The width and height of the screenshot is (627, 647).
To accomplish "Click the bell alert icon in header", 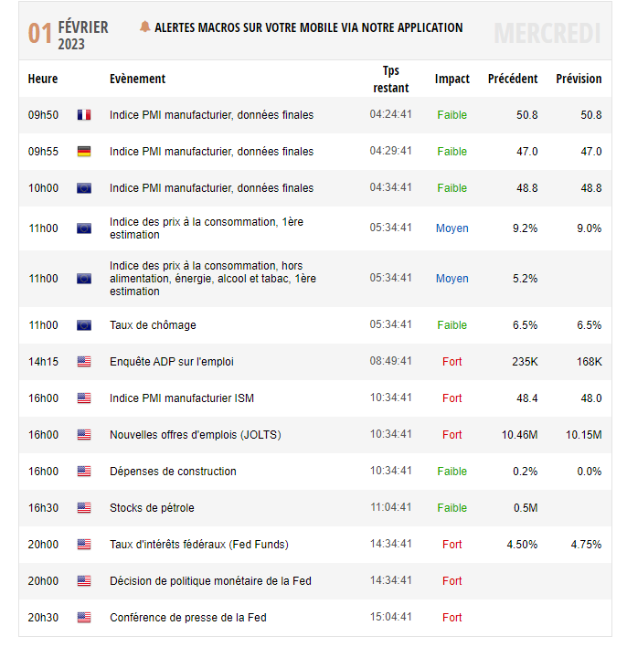I will point(144,27).
